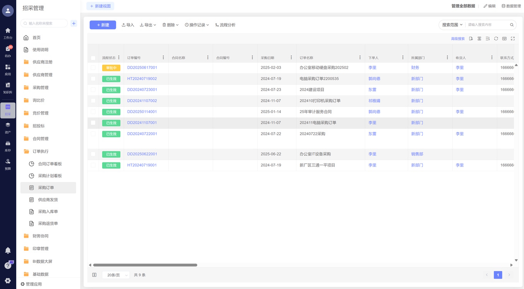Click the plus icon beside the name search
524x289 pixels.
pos(74,24)
